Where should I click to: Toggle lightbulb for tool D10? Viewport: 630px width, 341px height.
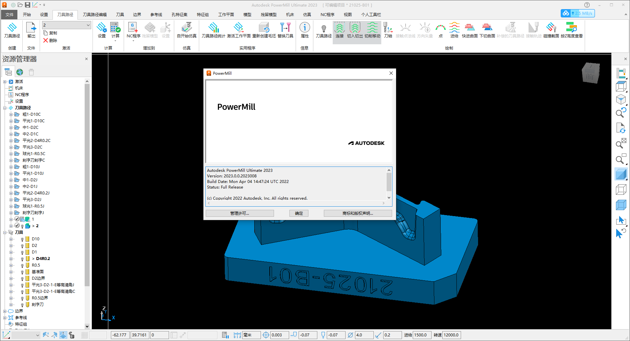point(22,239)
